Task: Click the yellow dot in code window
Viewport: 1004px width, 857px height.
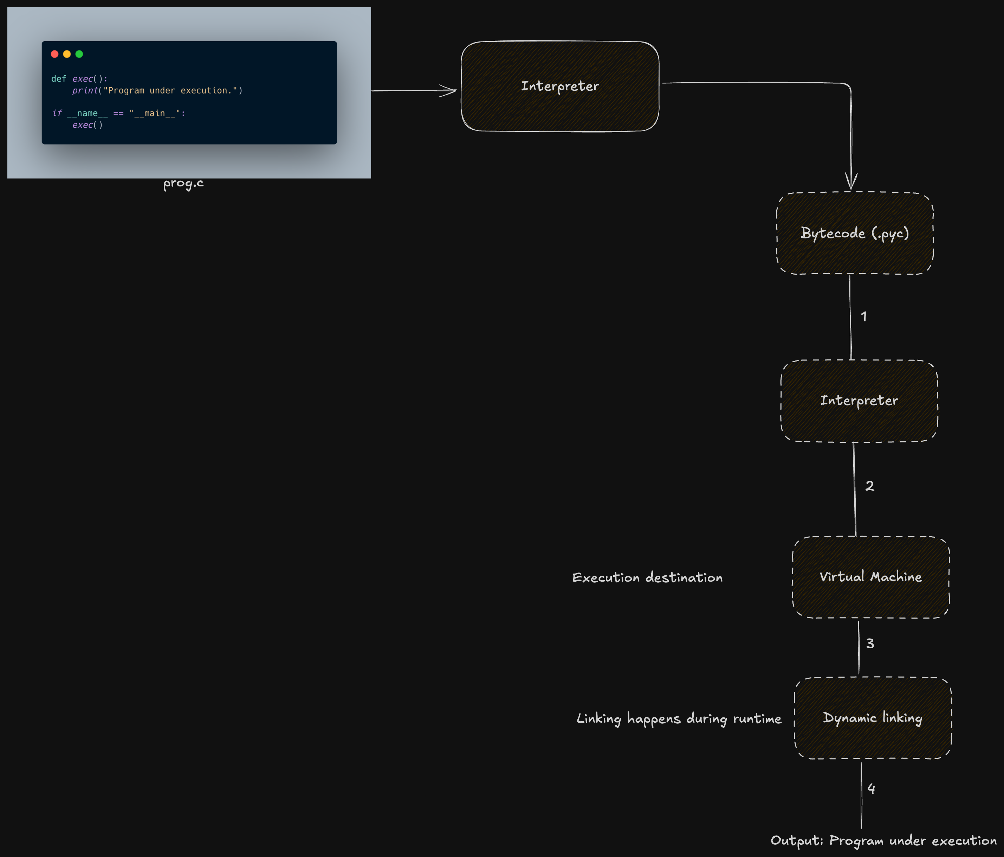Action: (x=67, y=54)
